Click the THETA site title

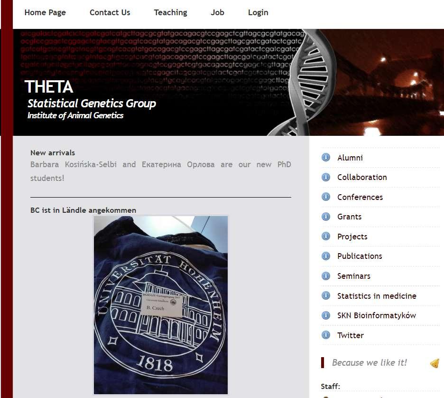coord(49,86)
